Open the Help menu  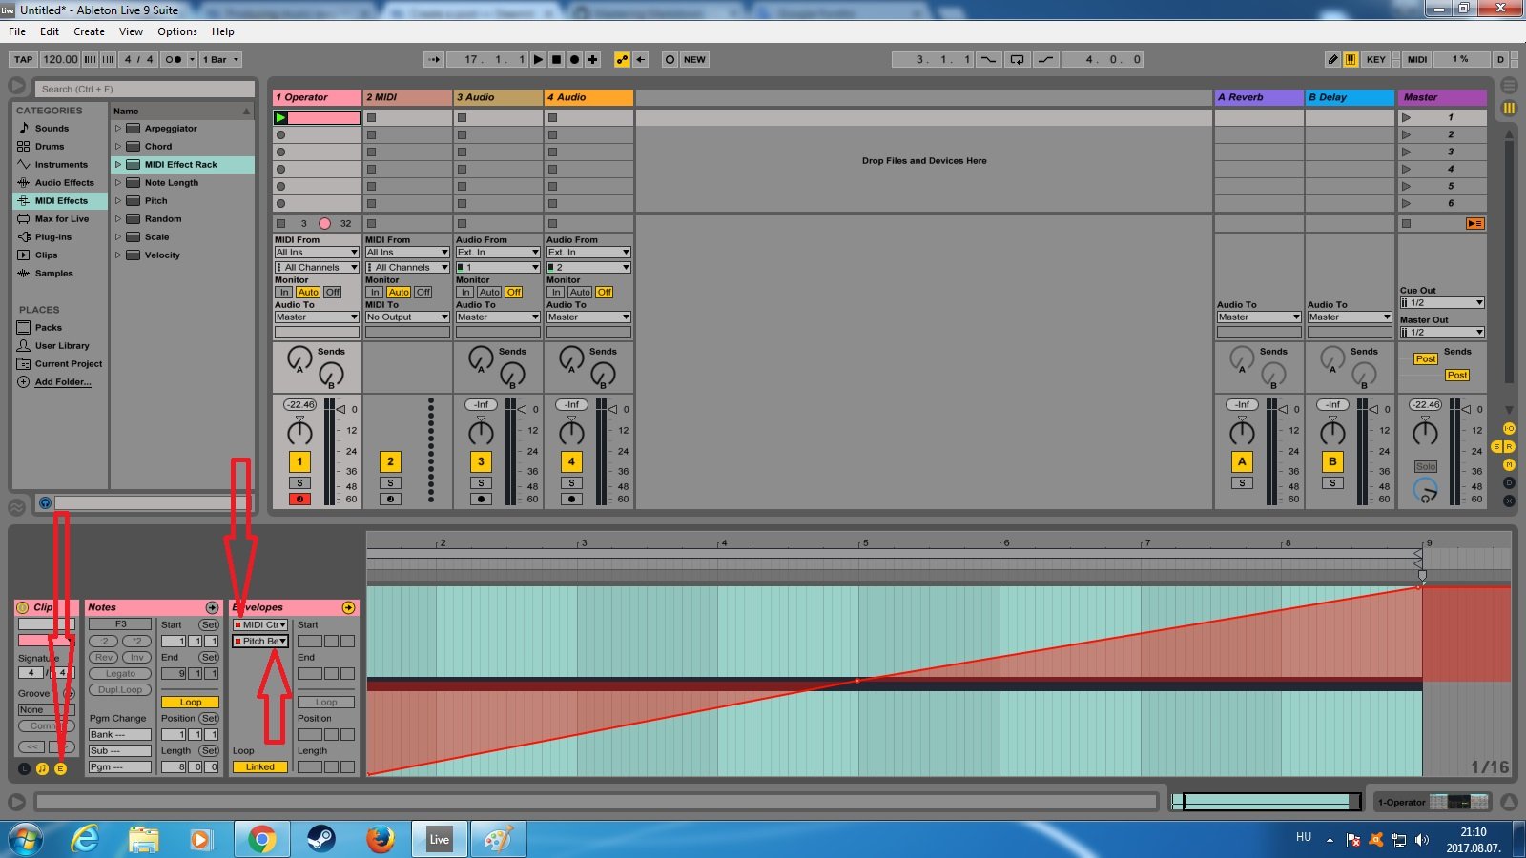[223, 31]
